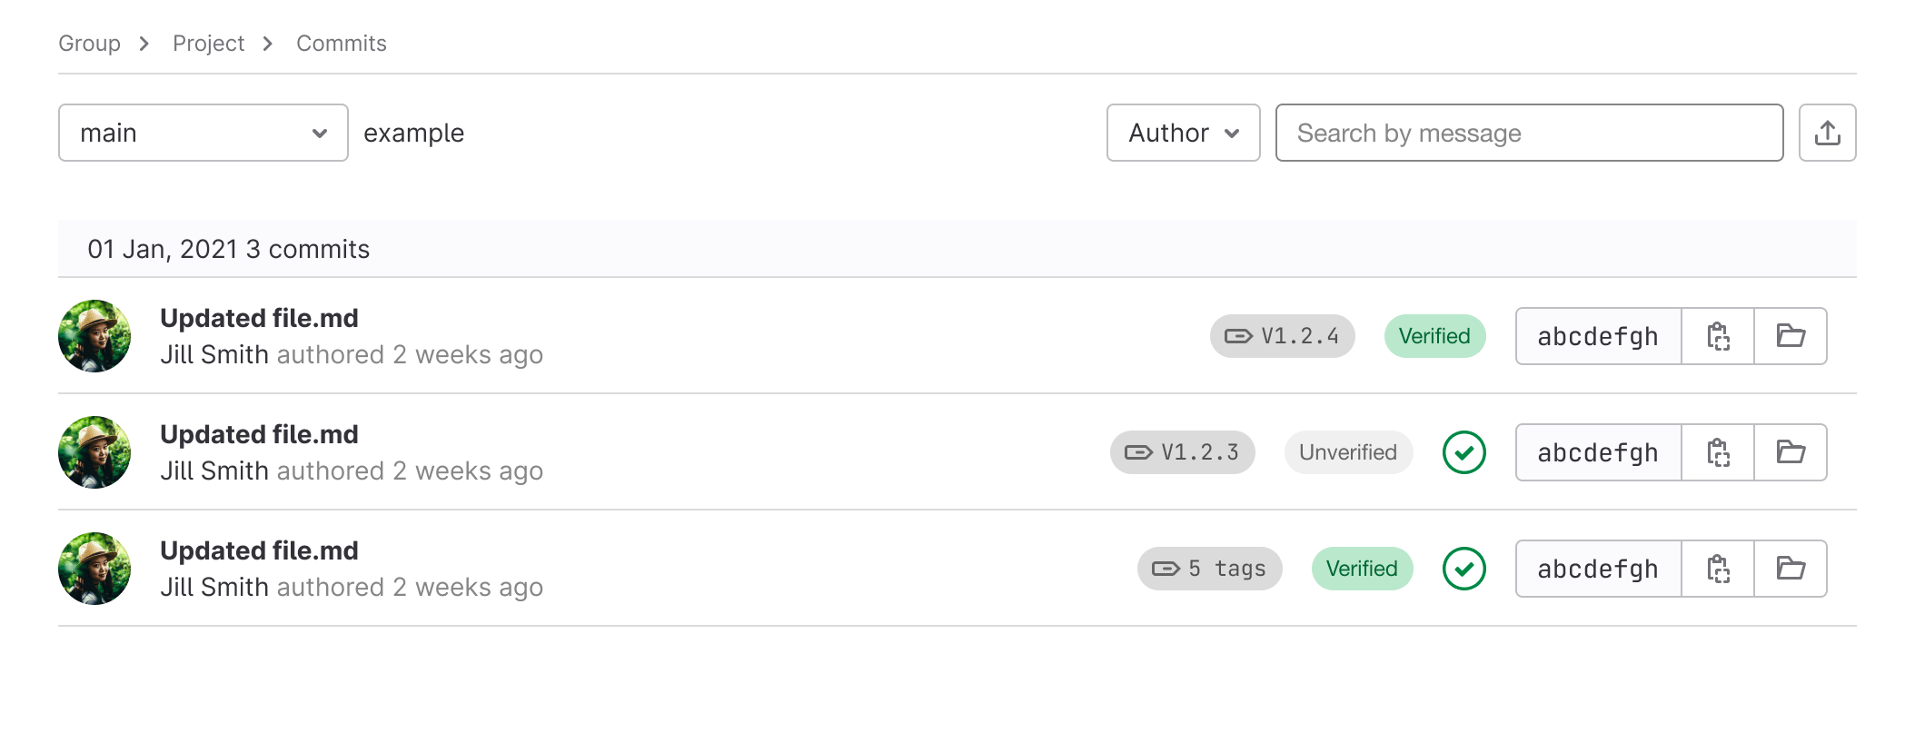The height and width of the screenshot is (743, 1915).
Task: Expand the main branch selector
Action: 202,133
